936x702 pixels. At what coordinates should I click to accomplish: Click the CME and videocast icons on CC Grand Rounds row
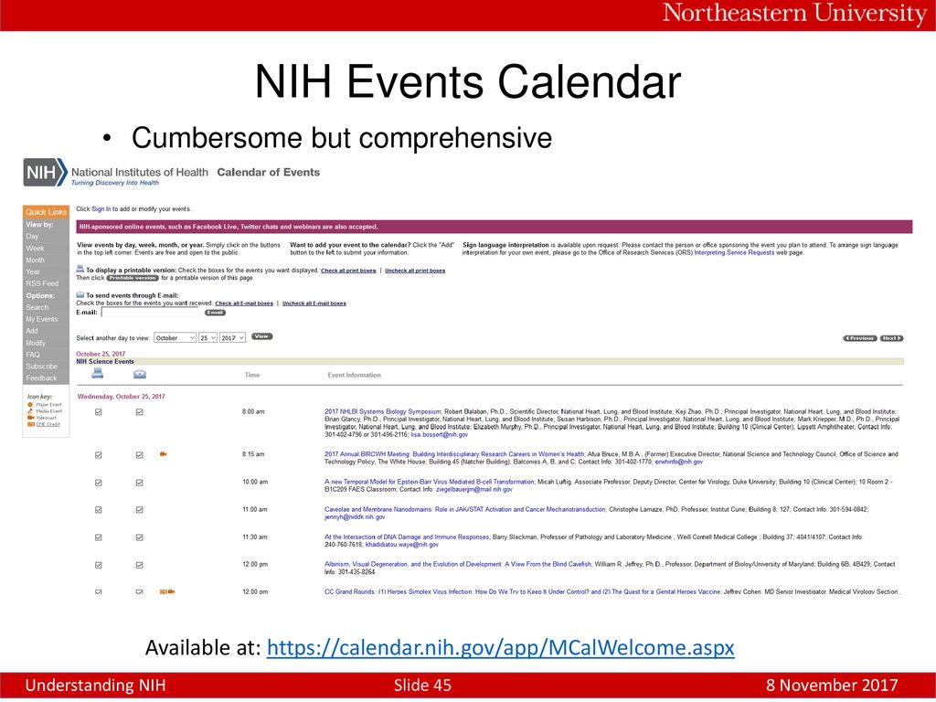[167, 591]
